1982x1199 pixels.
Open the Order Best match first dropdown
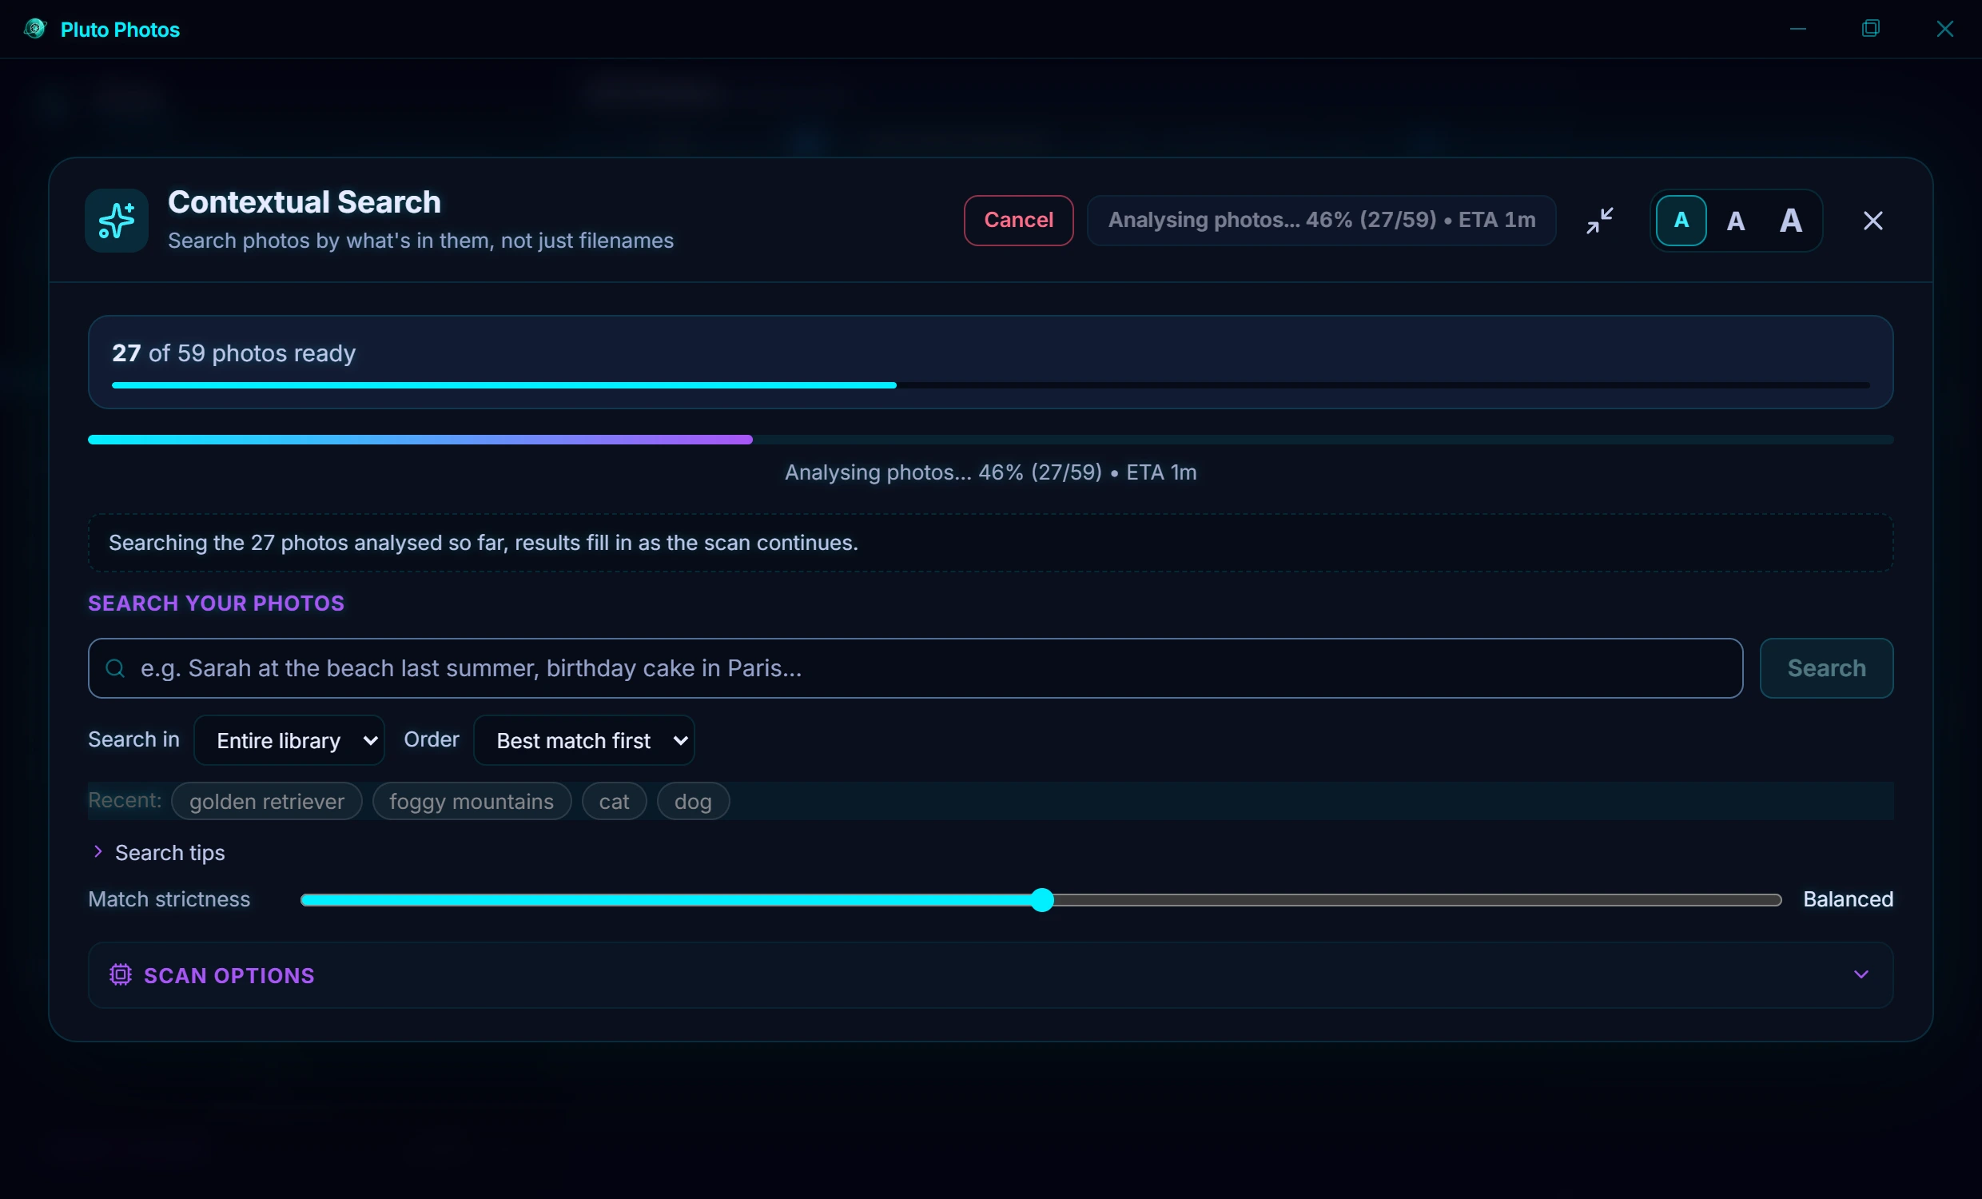pyautogui.click(x=585, y=740)
